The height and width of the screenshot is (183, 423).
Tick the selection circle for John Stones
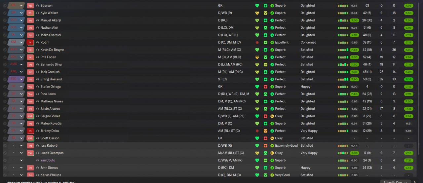(5, 168)
